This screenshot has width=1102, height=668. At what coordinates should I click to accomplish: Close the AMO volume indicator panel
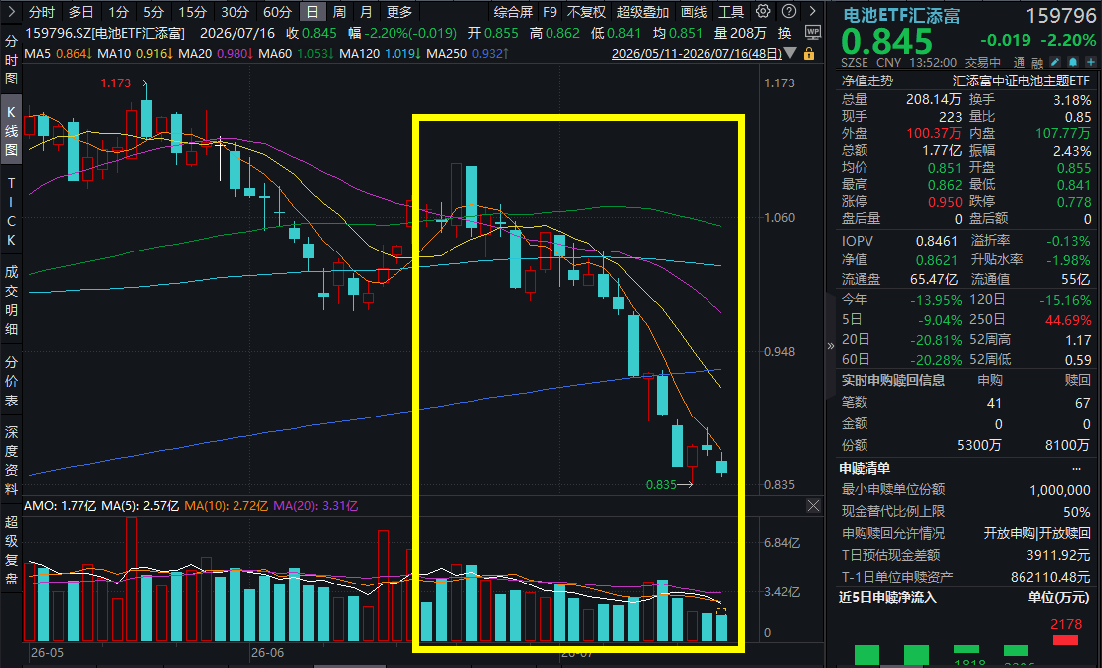coord(813,506)
